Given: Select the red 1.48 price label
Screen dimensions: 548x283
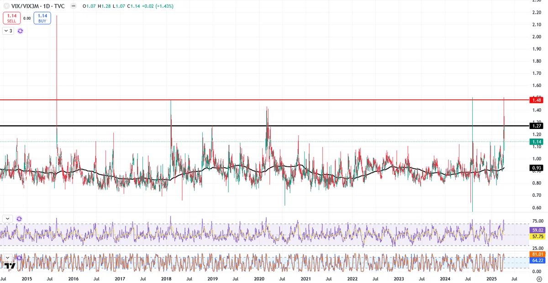Looking at the screenshot, I should click(x=536, y=100).
